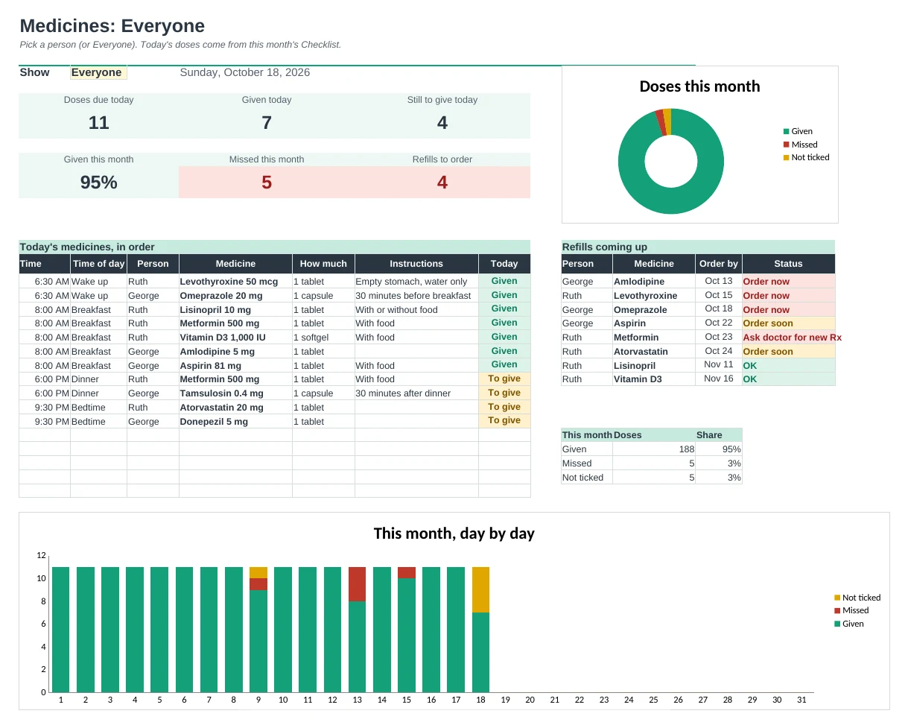Select the 'Given this month' value 95%
This screenshot has height=728, width=908.
point(99,182)
